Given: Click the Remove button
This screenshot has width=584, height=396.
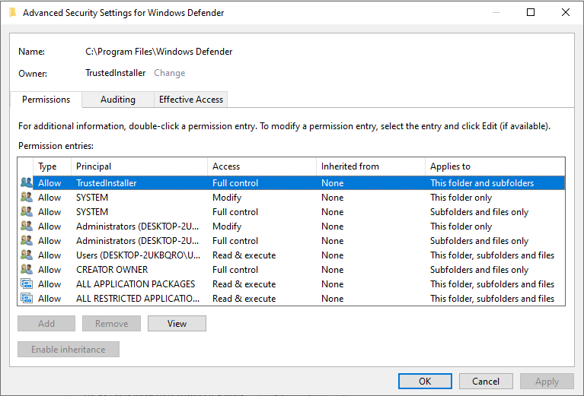Looking at the screenshot, I should point(111,324).
